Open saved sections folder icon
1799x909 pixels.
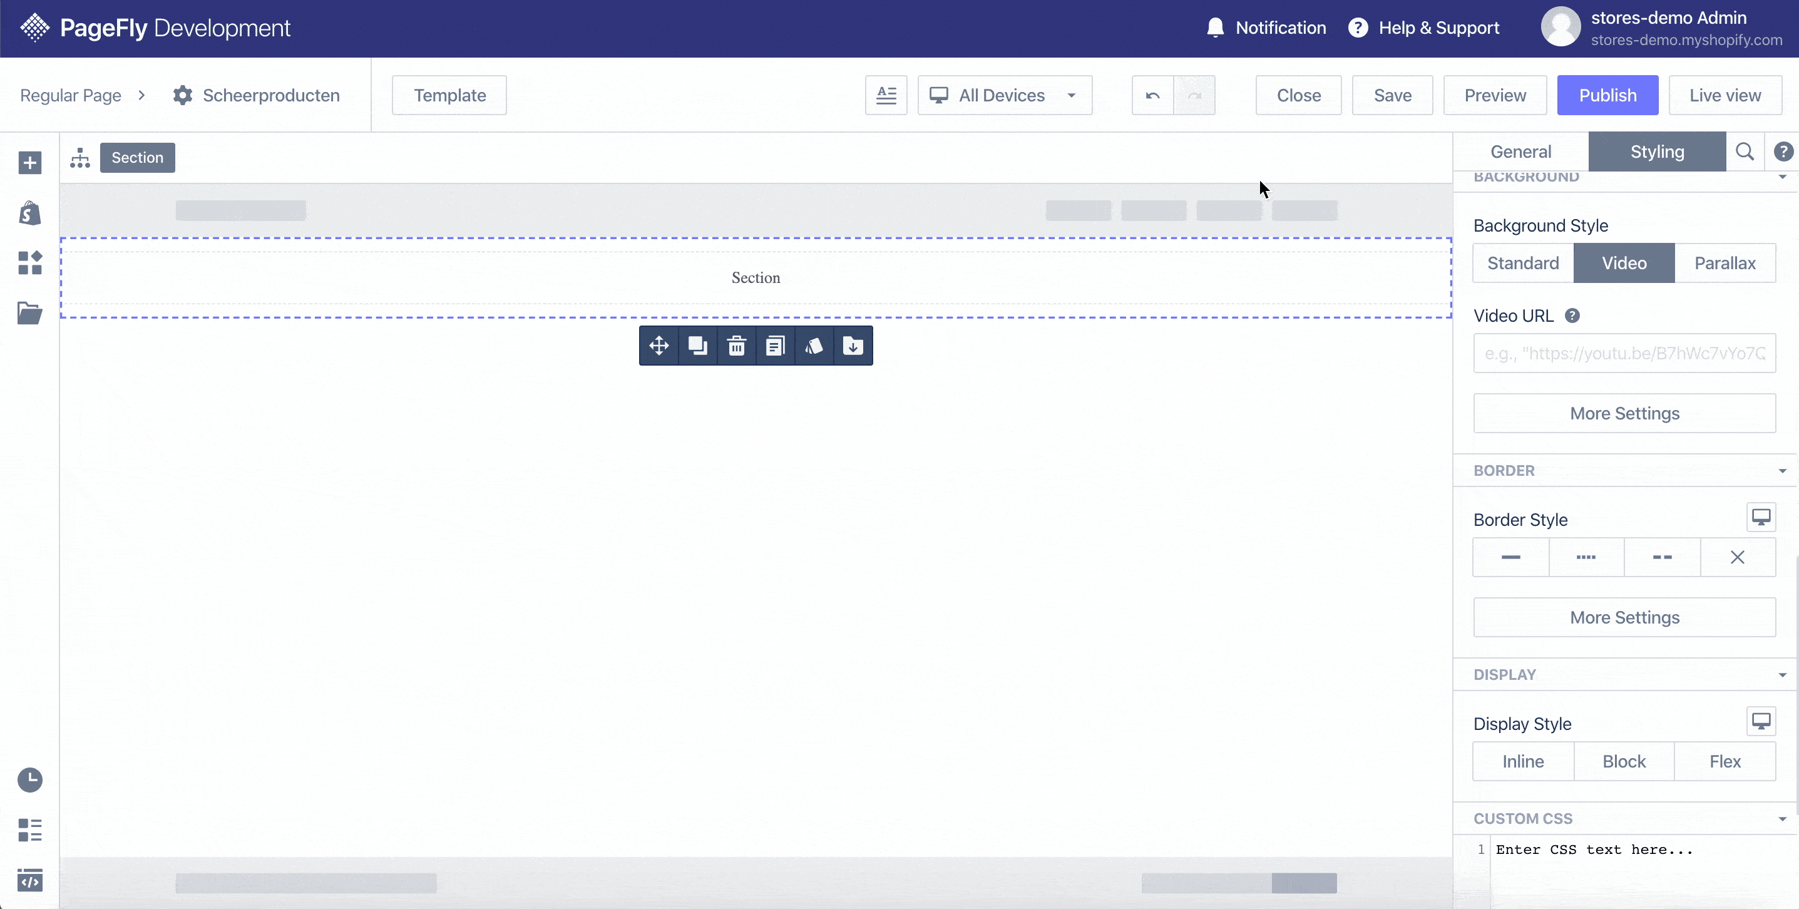[x=29, y=312]
